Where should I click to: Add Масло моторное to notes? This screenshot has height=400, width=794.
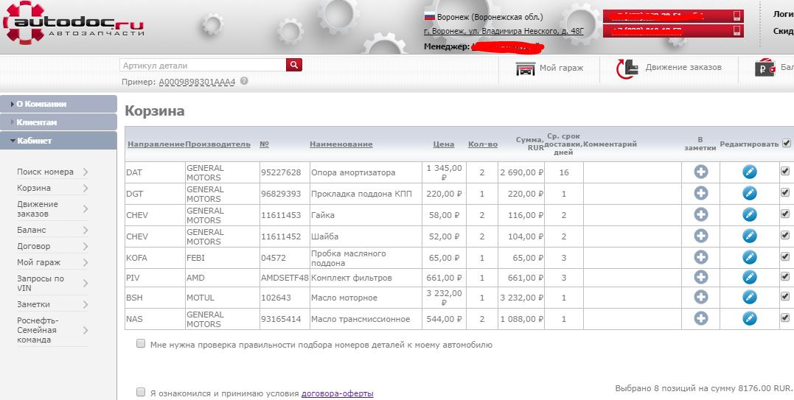701,297
